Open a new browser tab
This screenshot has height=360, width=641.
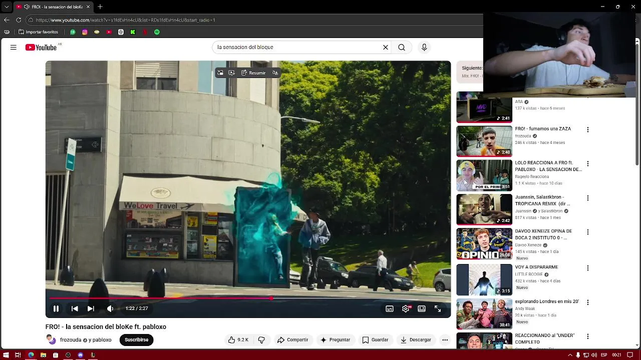point(100,6)
